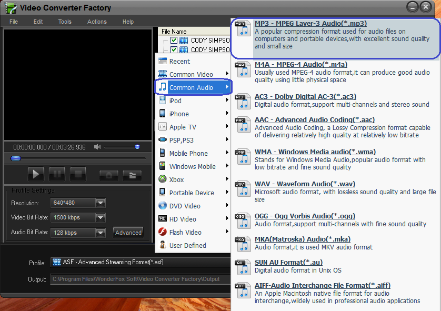Click the MKA format file icon
Viewport: 441px width, 311px height.
click(x=243, y=244)
